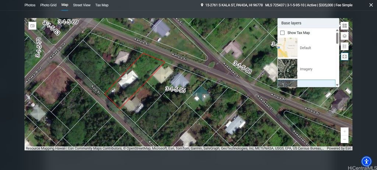Select the highlighted third base layer
The height and width of the screenshot is (170, 377).
[288, 84]
